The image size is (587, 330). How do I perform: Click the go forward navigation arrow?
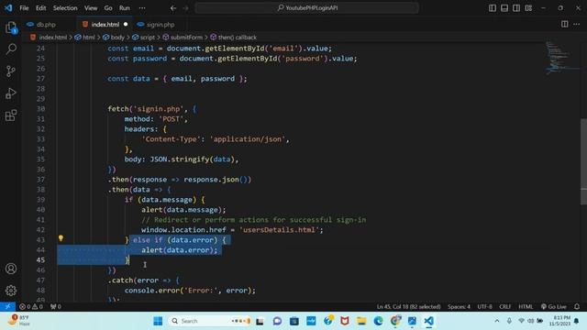point(185,8)
